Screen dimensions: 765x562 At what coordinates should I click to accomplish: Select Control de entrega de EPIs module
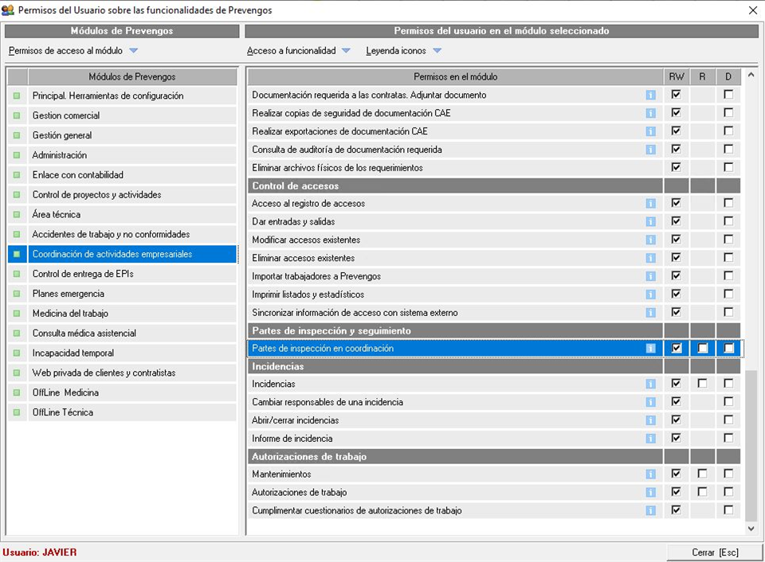point(83,274)
